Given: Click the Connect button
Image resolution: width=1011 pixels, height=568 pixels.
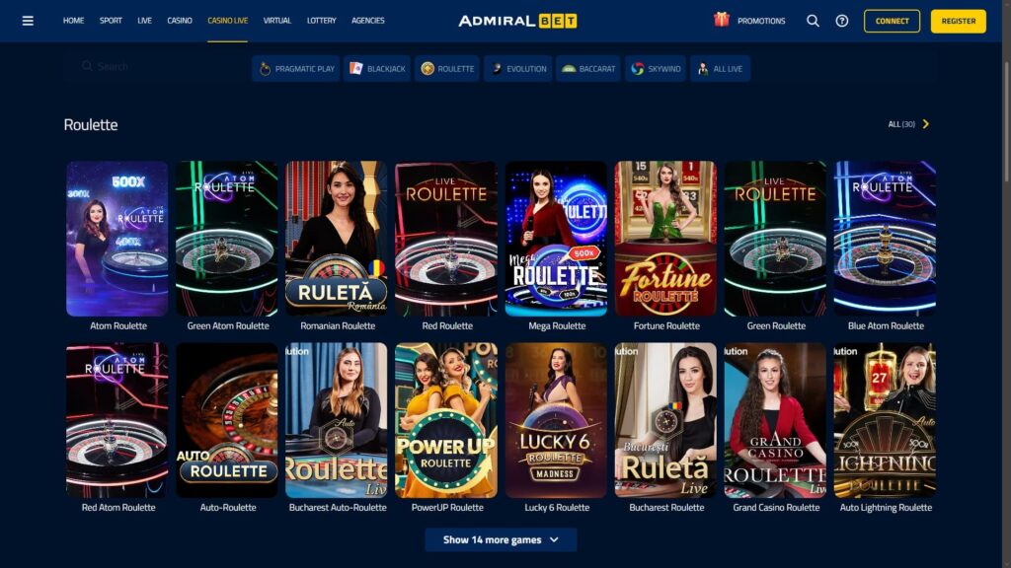Looking at the screenshot, I should coord(892,21).
